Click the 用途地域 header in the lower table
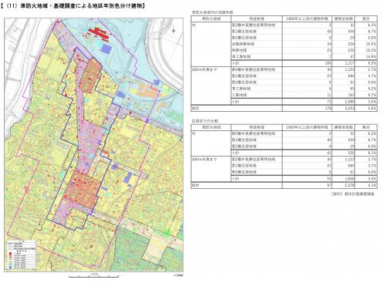 point(256,127)
